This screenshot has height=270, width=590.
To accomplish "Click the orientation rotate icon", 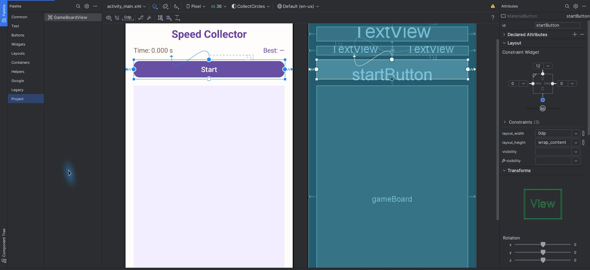I will pyautogui.click(x=166, y=6).
